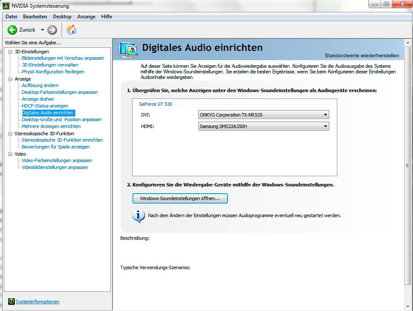Open the Hilfe menu
The width and height of the screenshot is (413, 311).
pyautogui.click(x=107, y=17)
